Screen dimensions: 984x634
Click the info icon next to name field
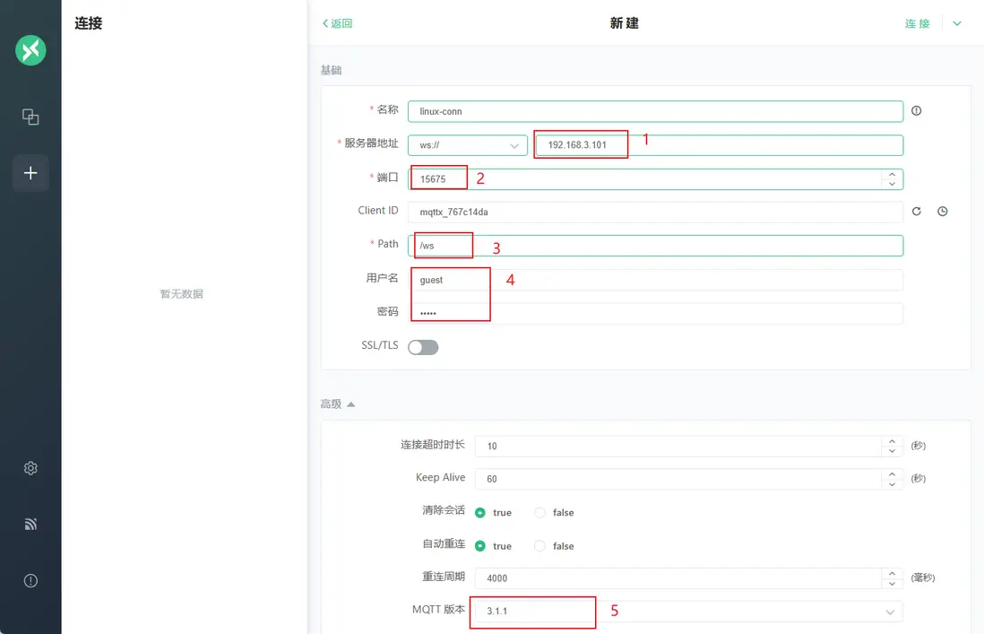tap(916, 111)
